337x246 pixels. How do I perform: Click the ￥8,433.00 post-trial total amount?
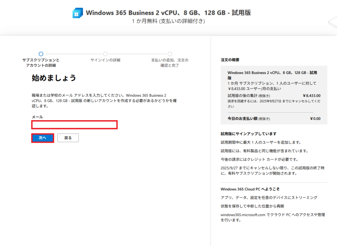pyautogui.click(x=312, y=96)
